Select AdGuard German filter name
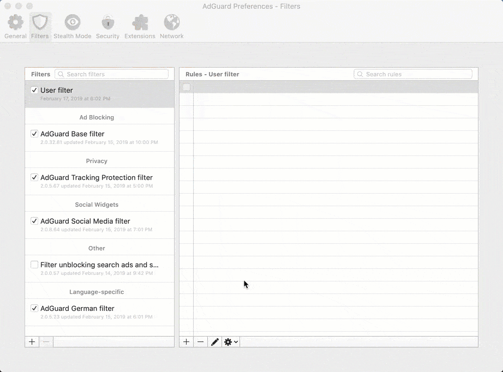 [77, 308]
